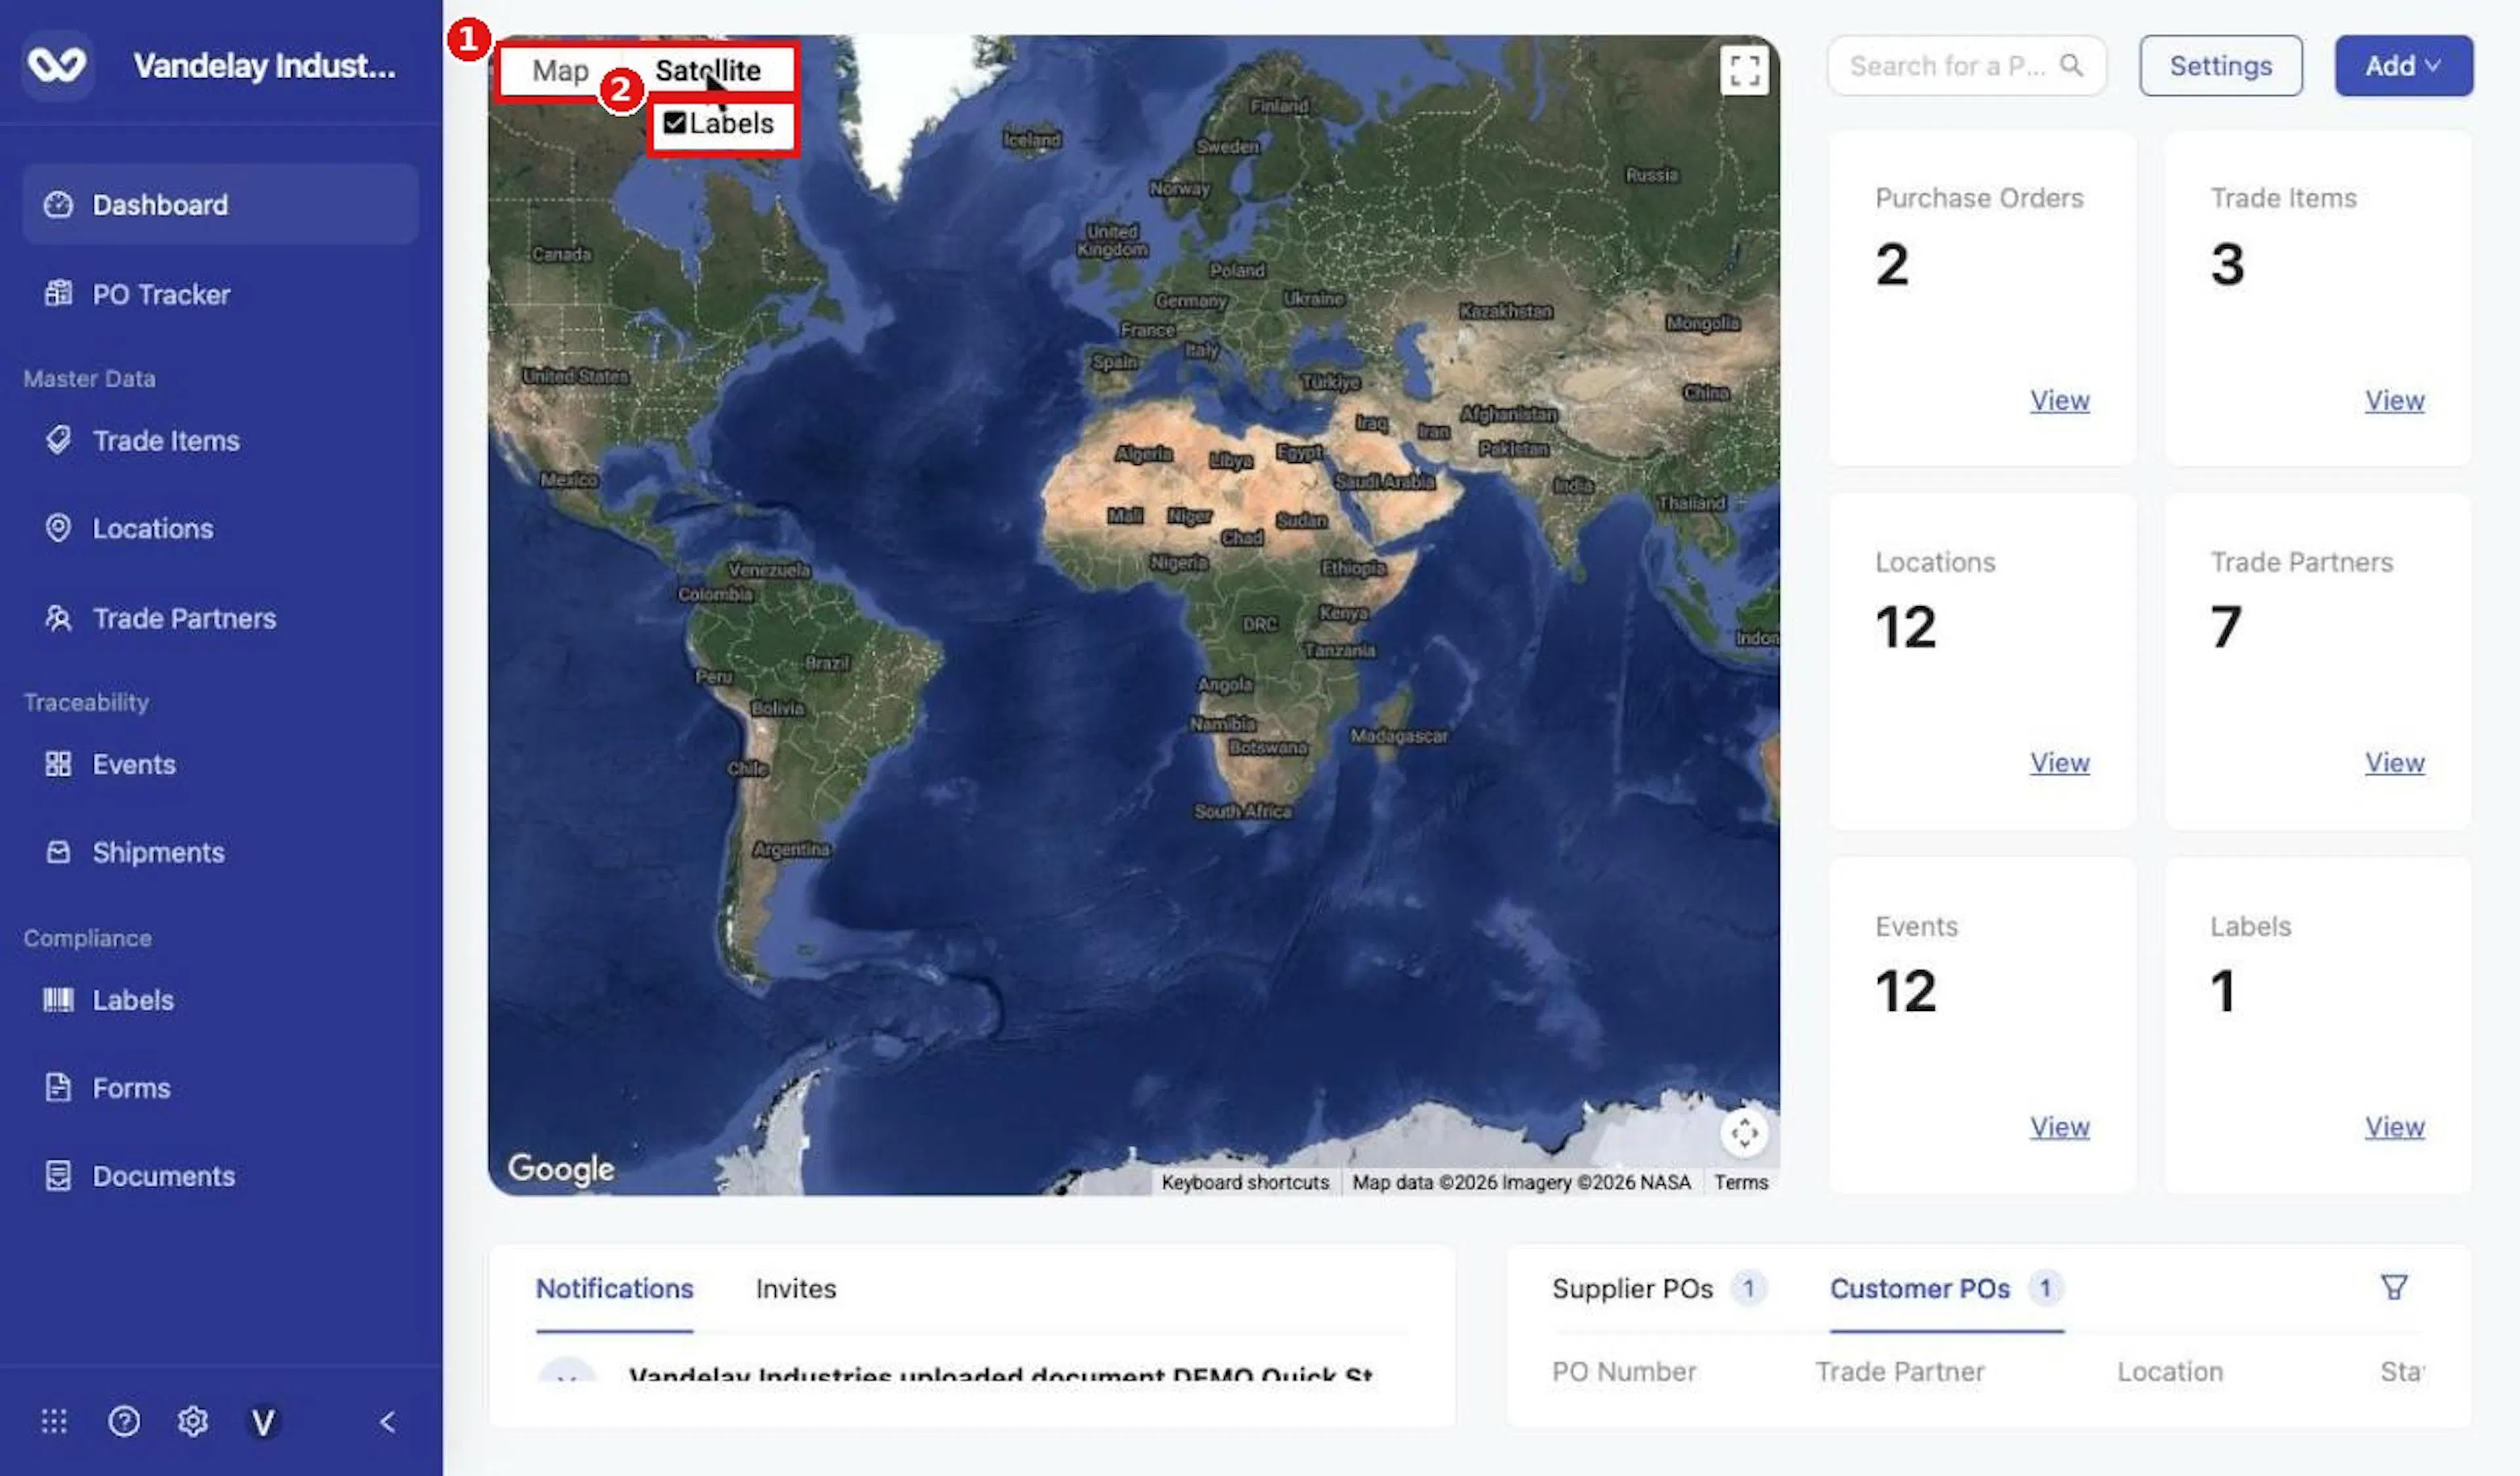Click the Vandelay Industries logo icon
This screenshot has height=1476, width=2520.
click(57, 65)
